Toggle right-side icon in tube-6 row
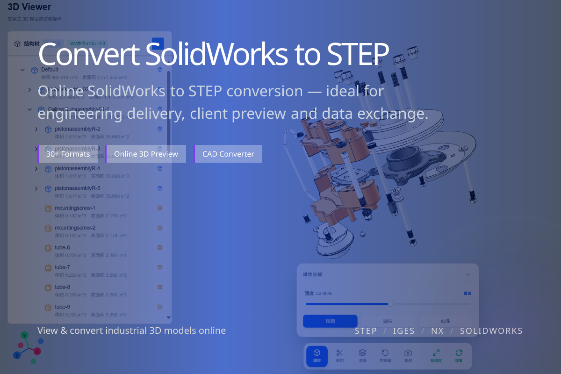 point(160,247)
